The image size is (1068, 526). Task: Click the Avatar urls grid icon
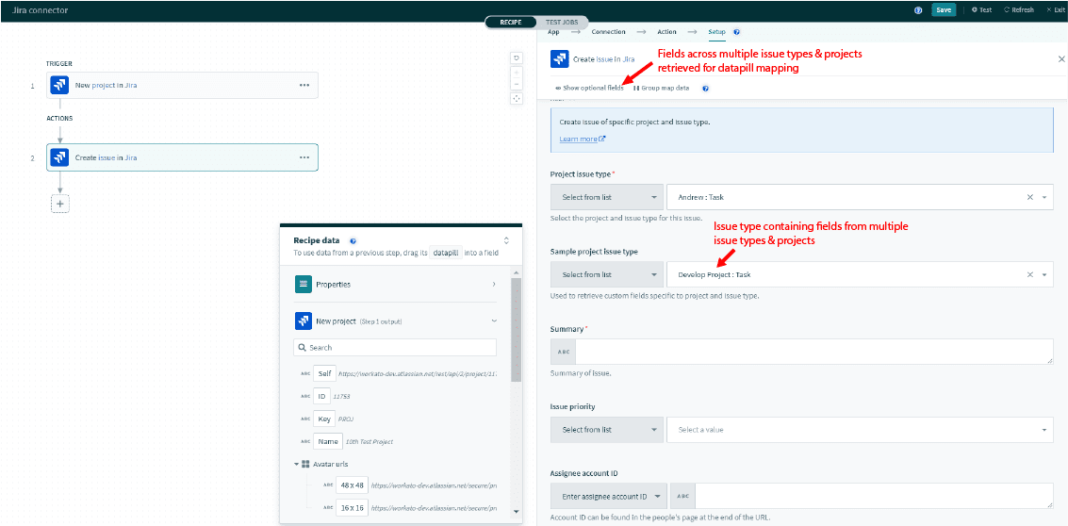pos(305,464)
